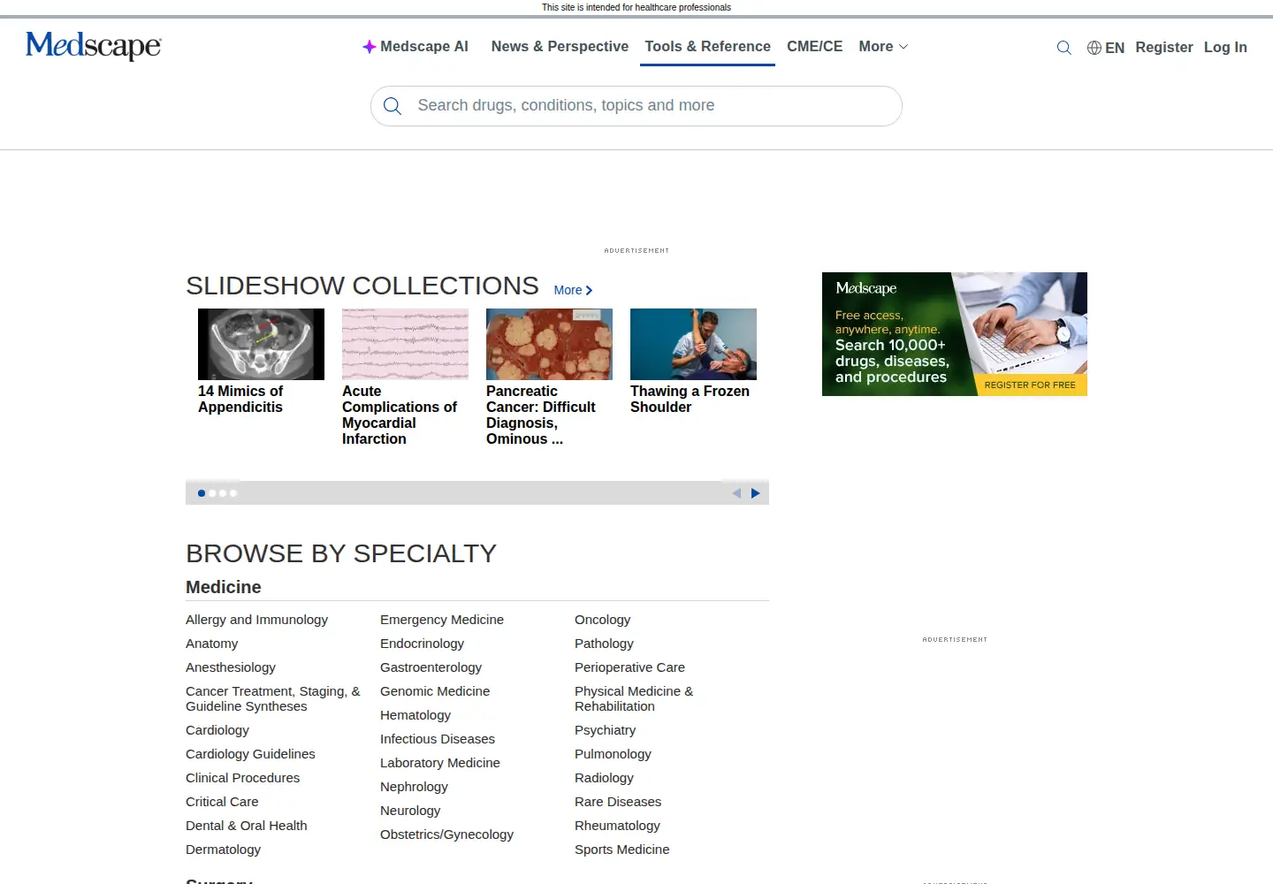The image size is (1273, 884).
Task: Open Physical Medicine & Rehabilitation link
Action: 634,698
